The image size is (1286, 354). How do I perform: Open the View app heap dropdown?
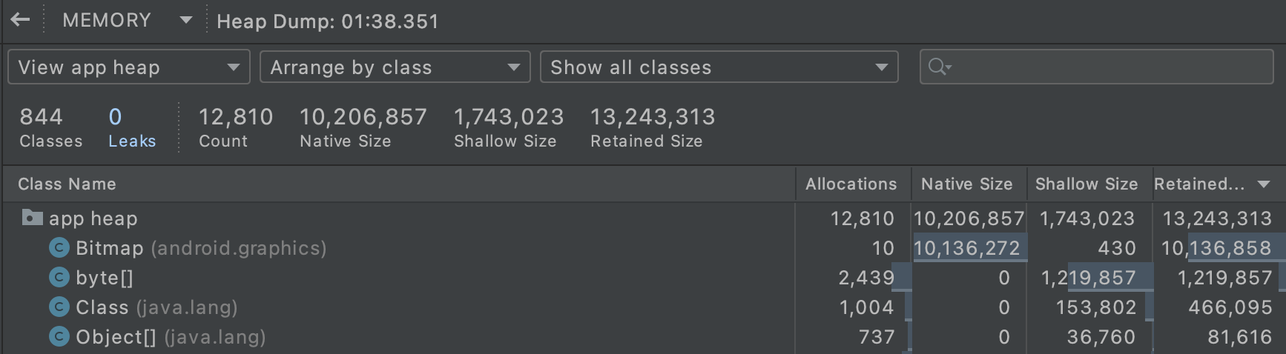(x=128, y=67)
